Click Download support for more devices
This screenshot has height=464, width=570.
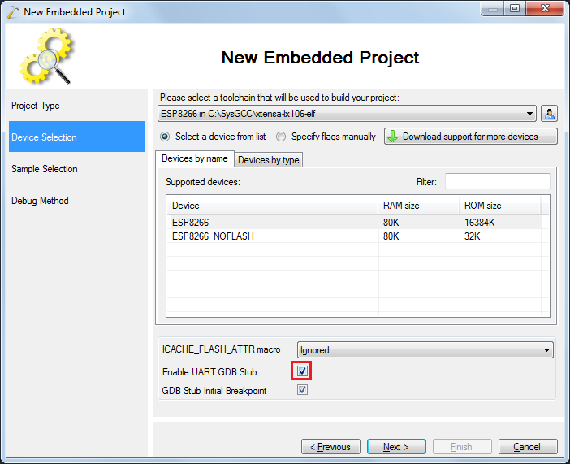point(470,137)
